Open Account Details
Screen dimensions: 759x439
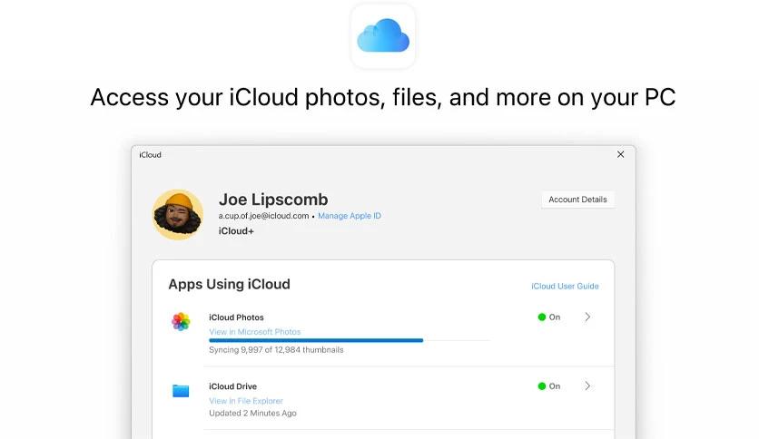577,200
